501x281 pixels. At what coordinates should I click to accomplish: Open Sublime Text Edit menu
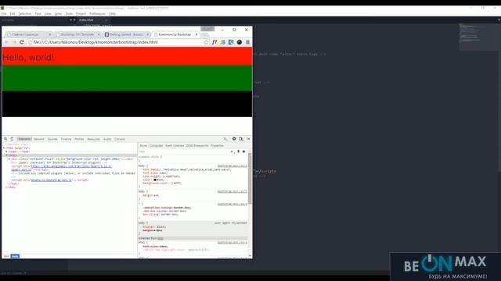(x=13, y=14)
